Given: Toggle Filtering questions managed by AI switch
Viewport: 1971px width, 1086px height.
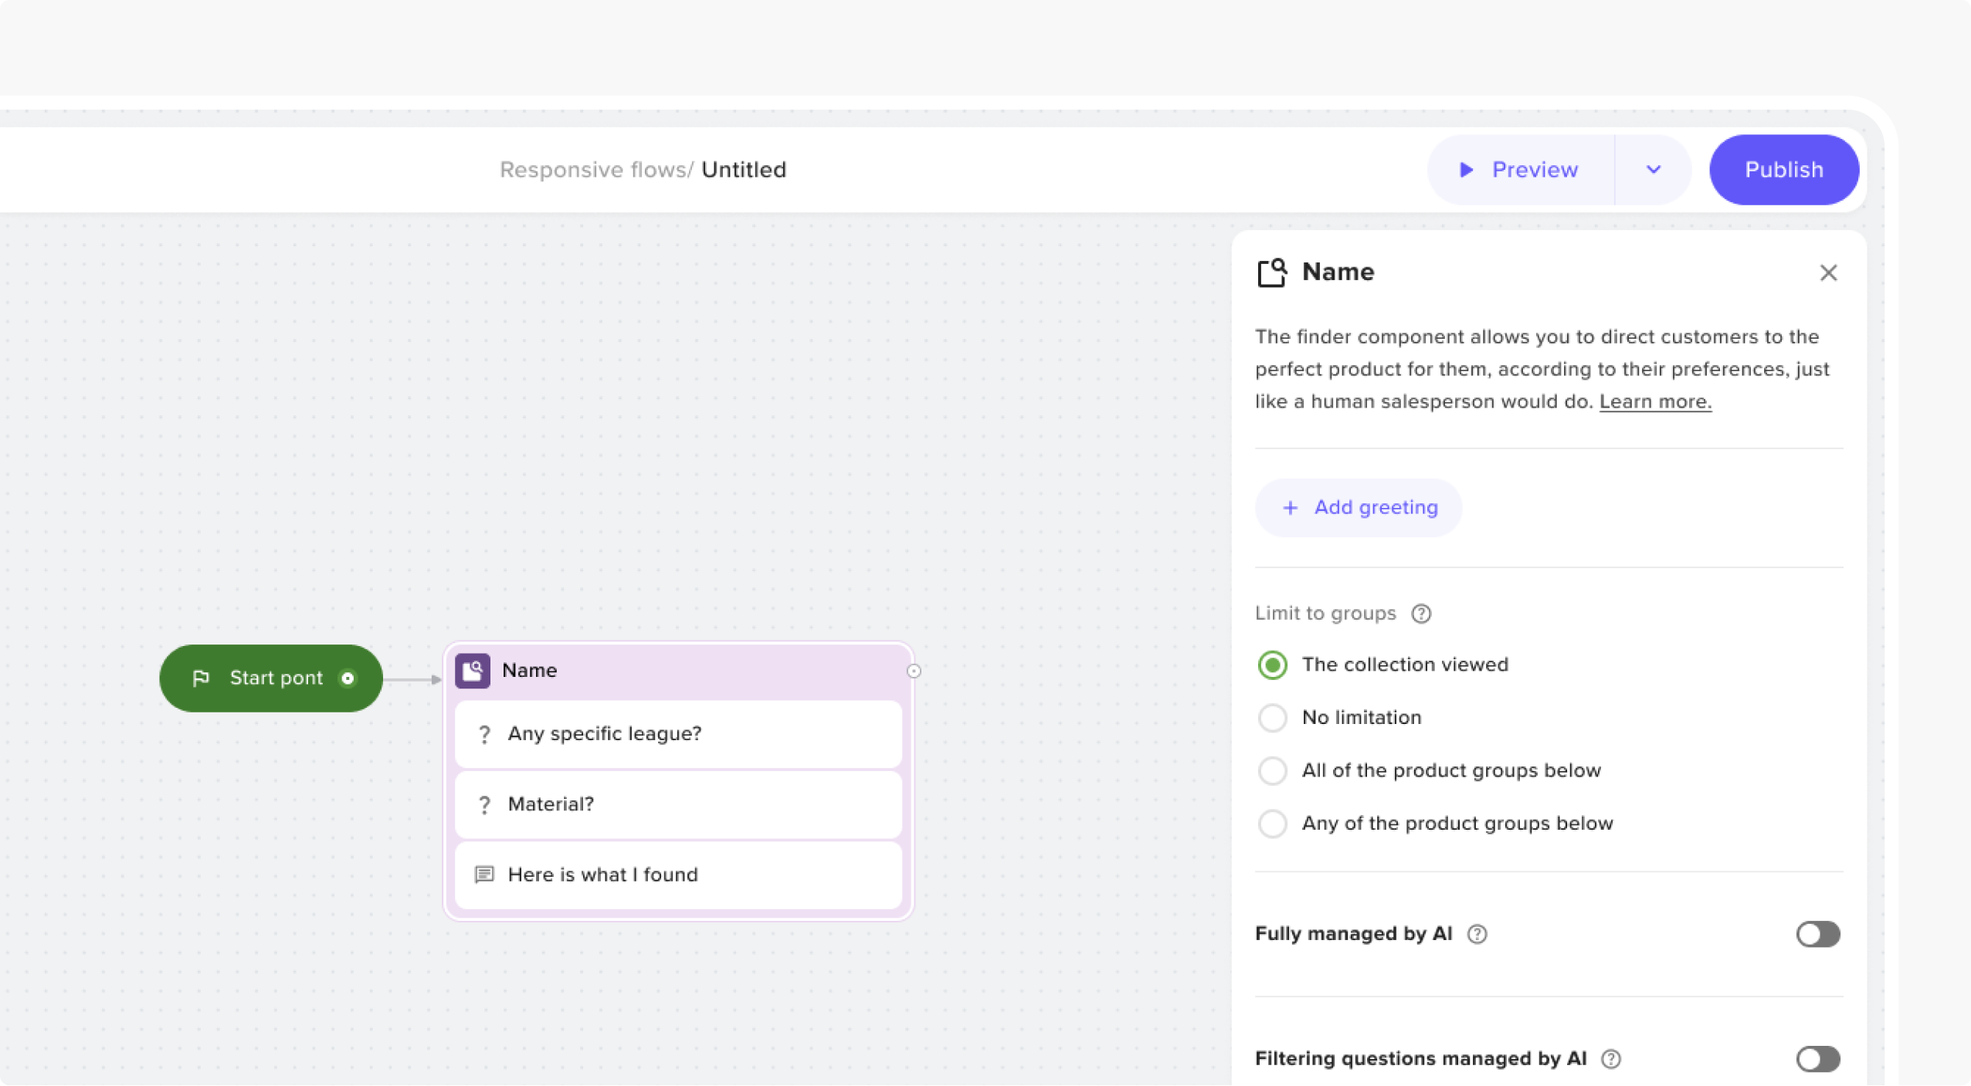Looking at the screenshot, I should [x=1818, y=1059].
